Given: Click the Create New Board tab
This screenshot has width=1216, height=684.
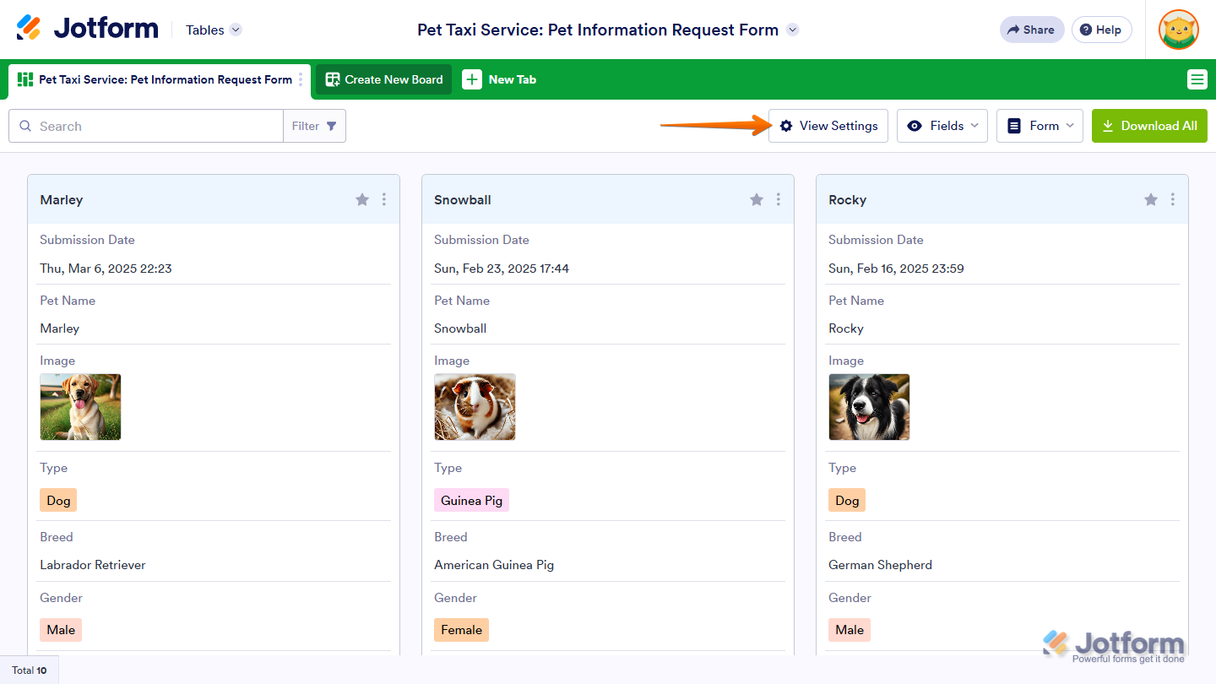Looking at the screenshot, I should pyautogui.click(x=384, y=79).
